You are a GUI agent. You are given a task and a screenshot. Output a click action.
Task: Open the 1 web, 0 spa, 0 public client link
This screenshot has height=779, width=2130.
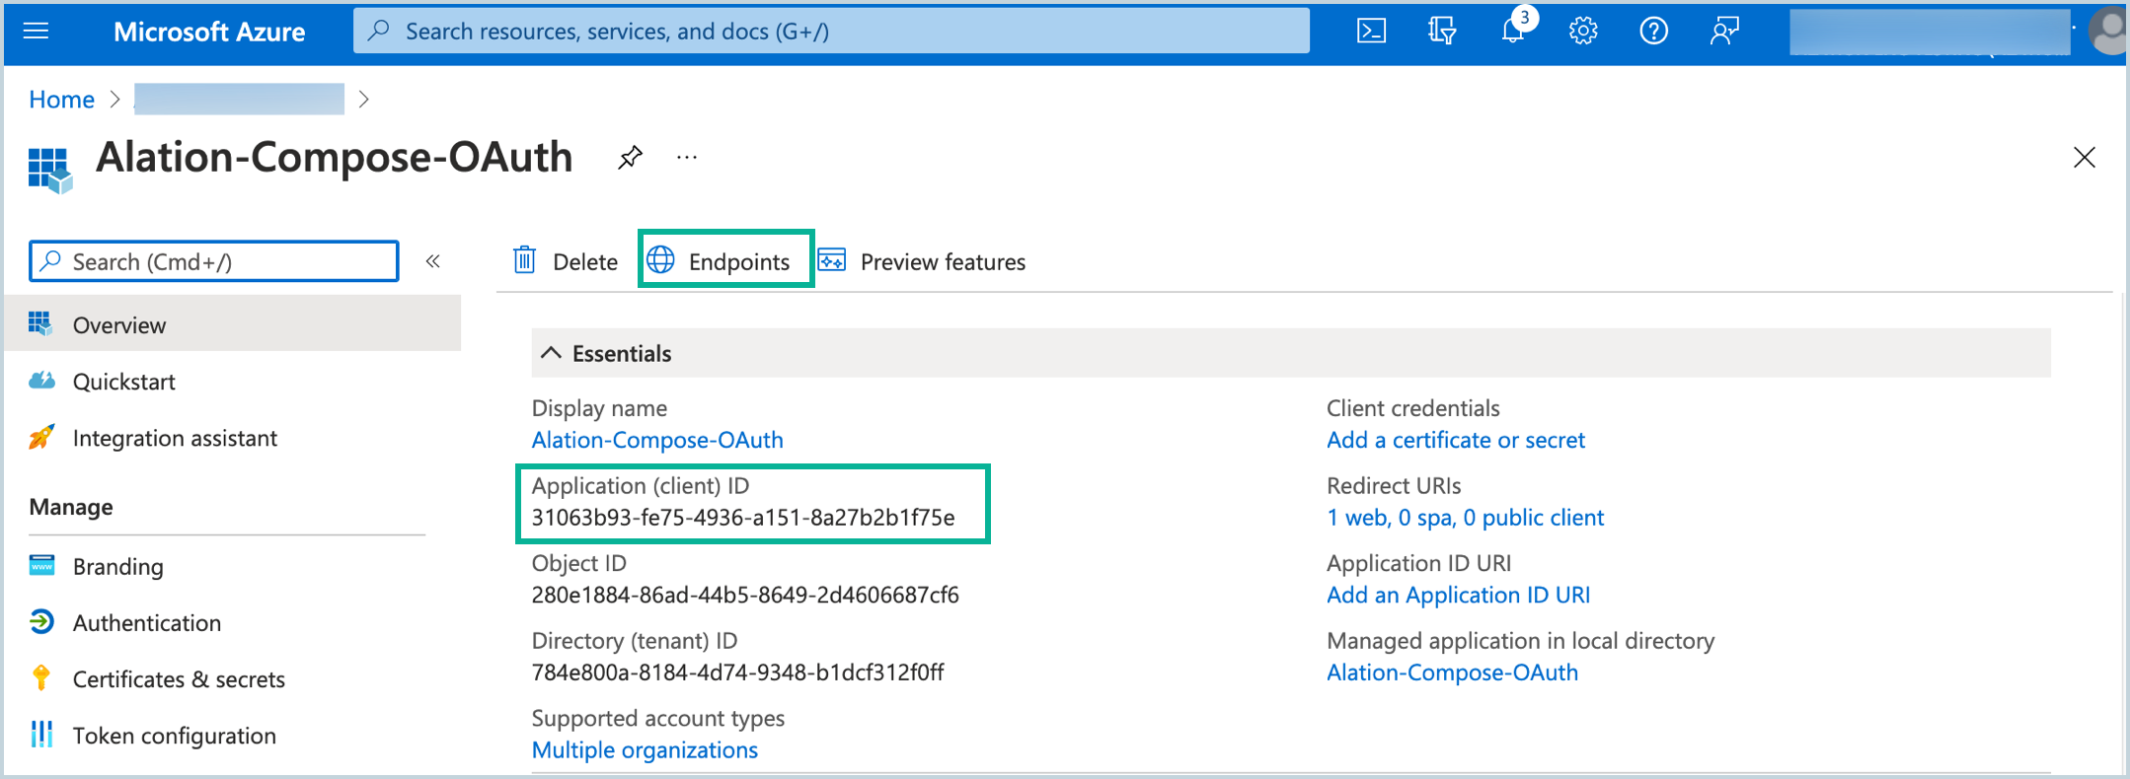(1465, 518)
